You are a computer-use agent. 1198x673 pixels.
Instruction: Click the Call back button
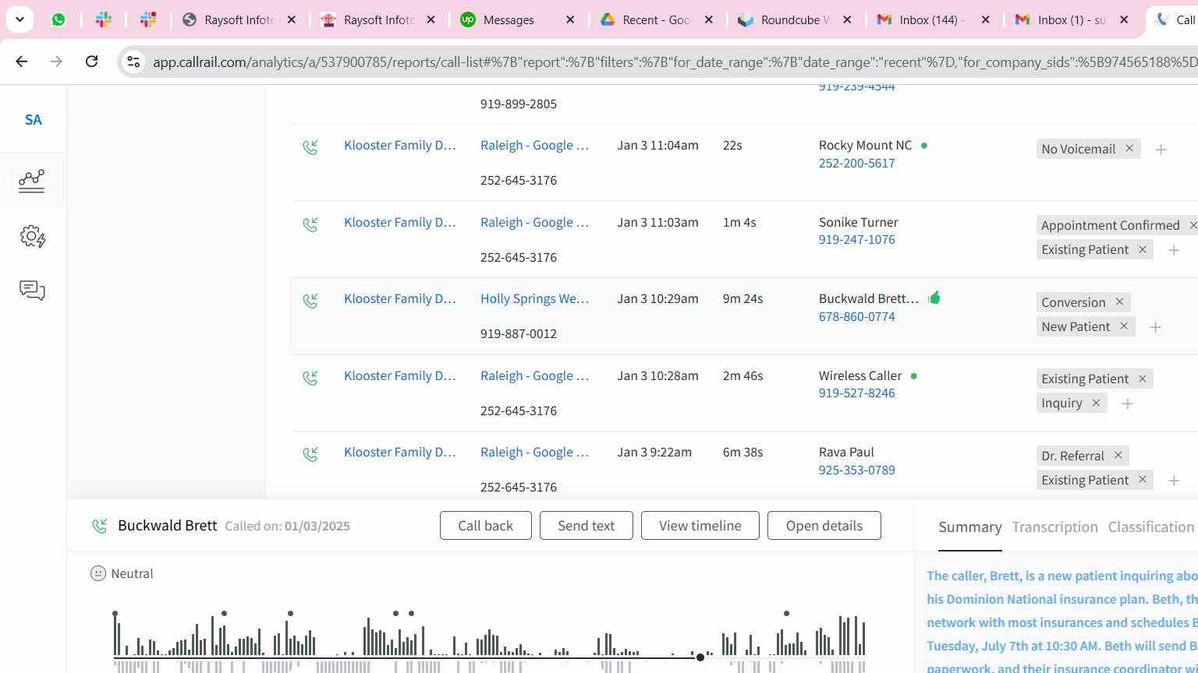pos(485,526)
